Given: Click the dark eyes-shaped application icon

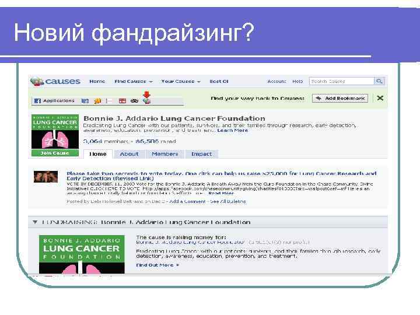Looking at the screenshot, I should pos(135,101).
